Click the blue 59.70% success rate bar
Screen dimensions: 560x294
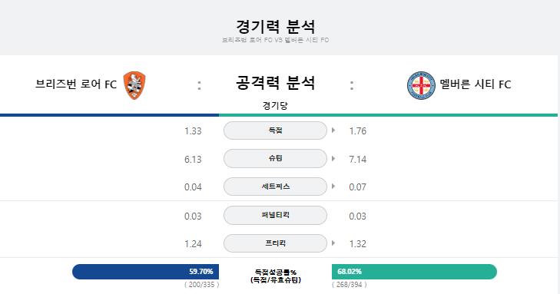coord(145,272)
